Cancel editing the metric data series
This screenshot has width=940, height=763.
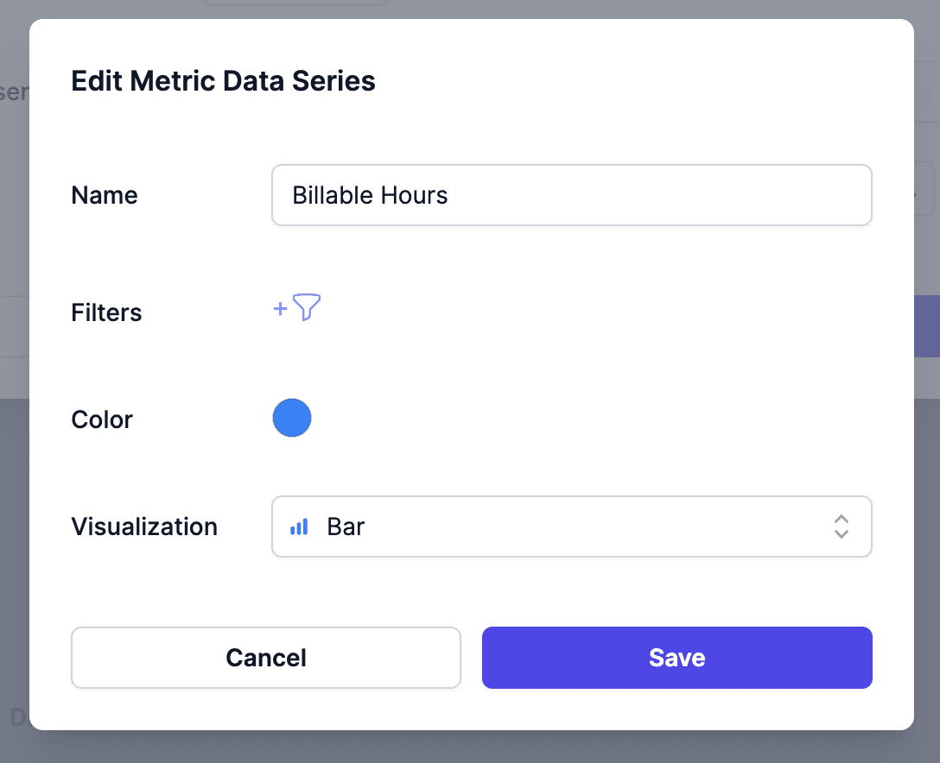coord(265,658)
